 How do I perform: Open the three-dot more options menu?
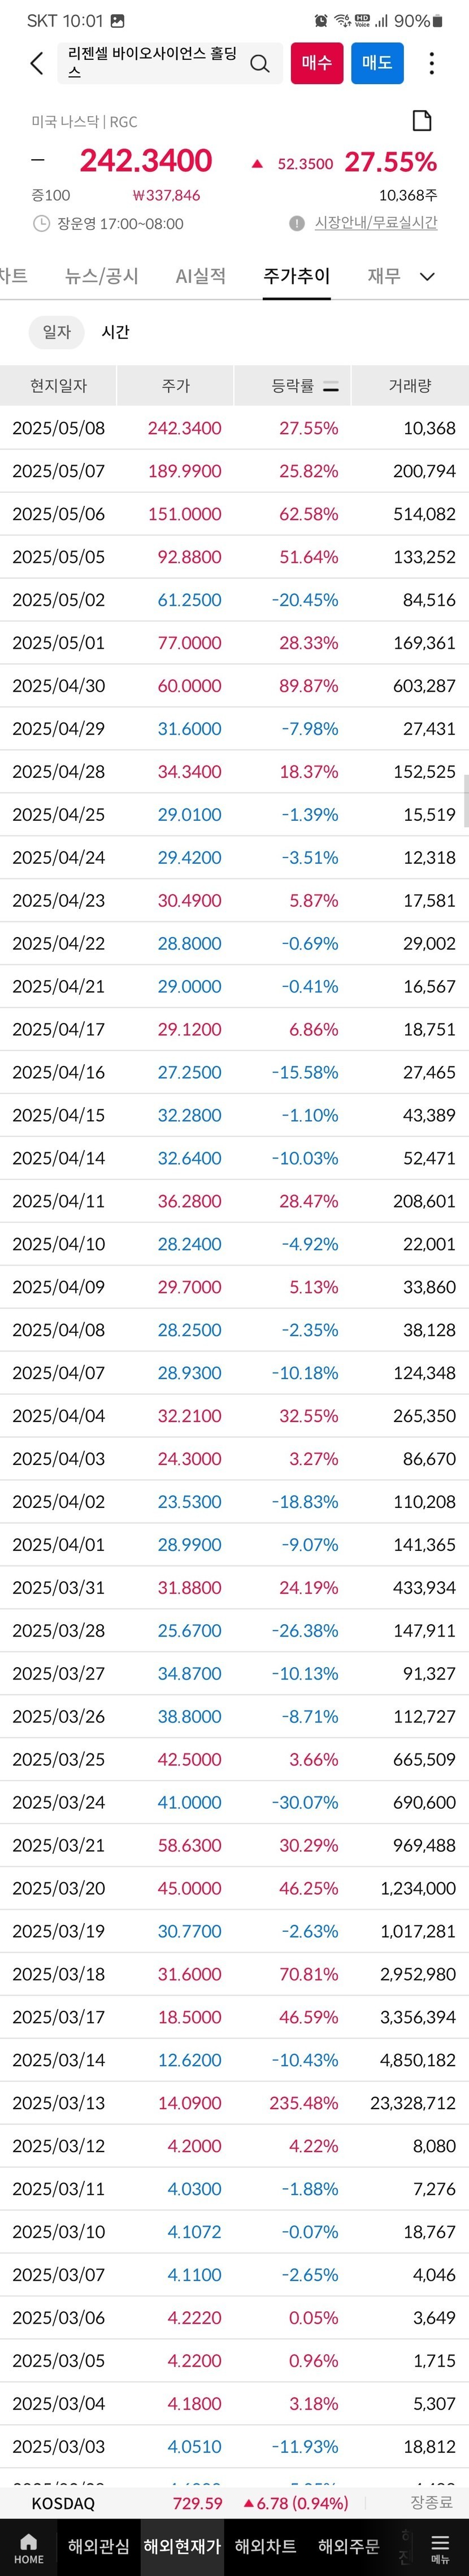click(x=431, y=64)
